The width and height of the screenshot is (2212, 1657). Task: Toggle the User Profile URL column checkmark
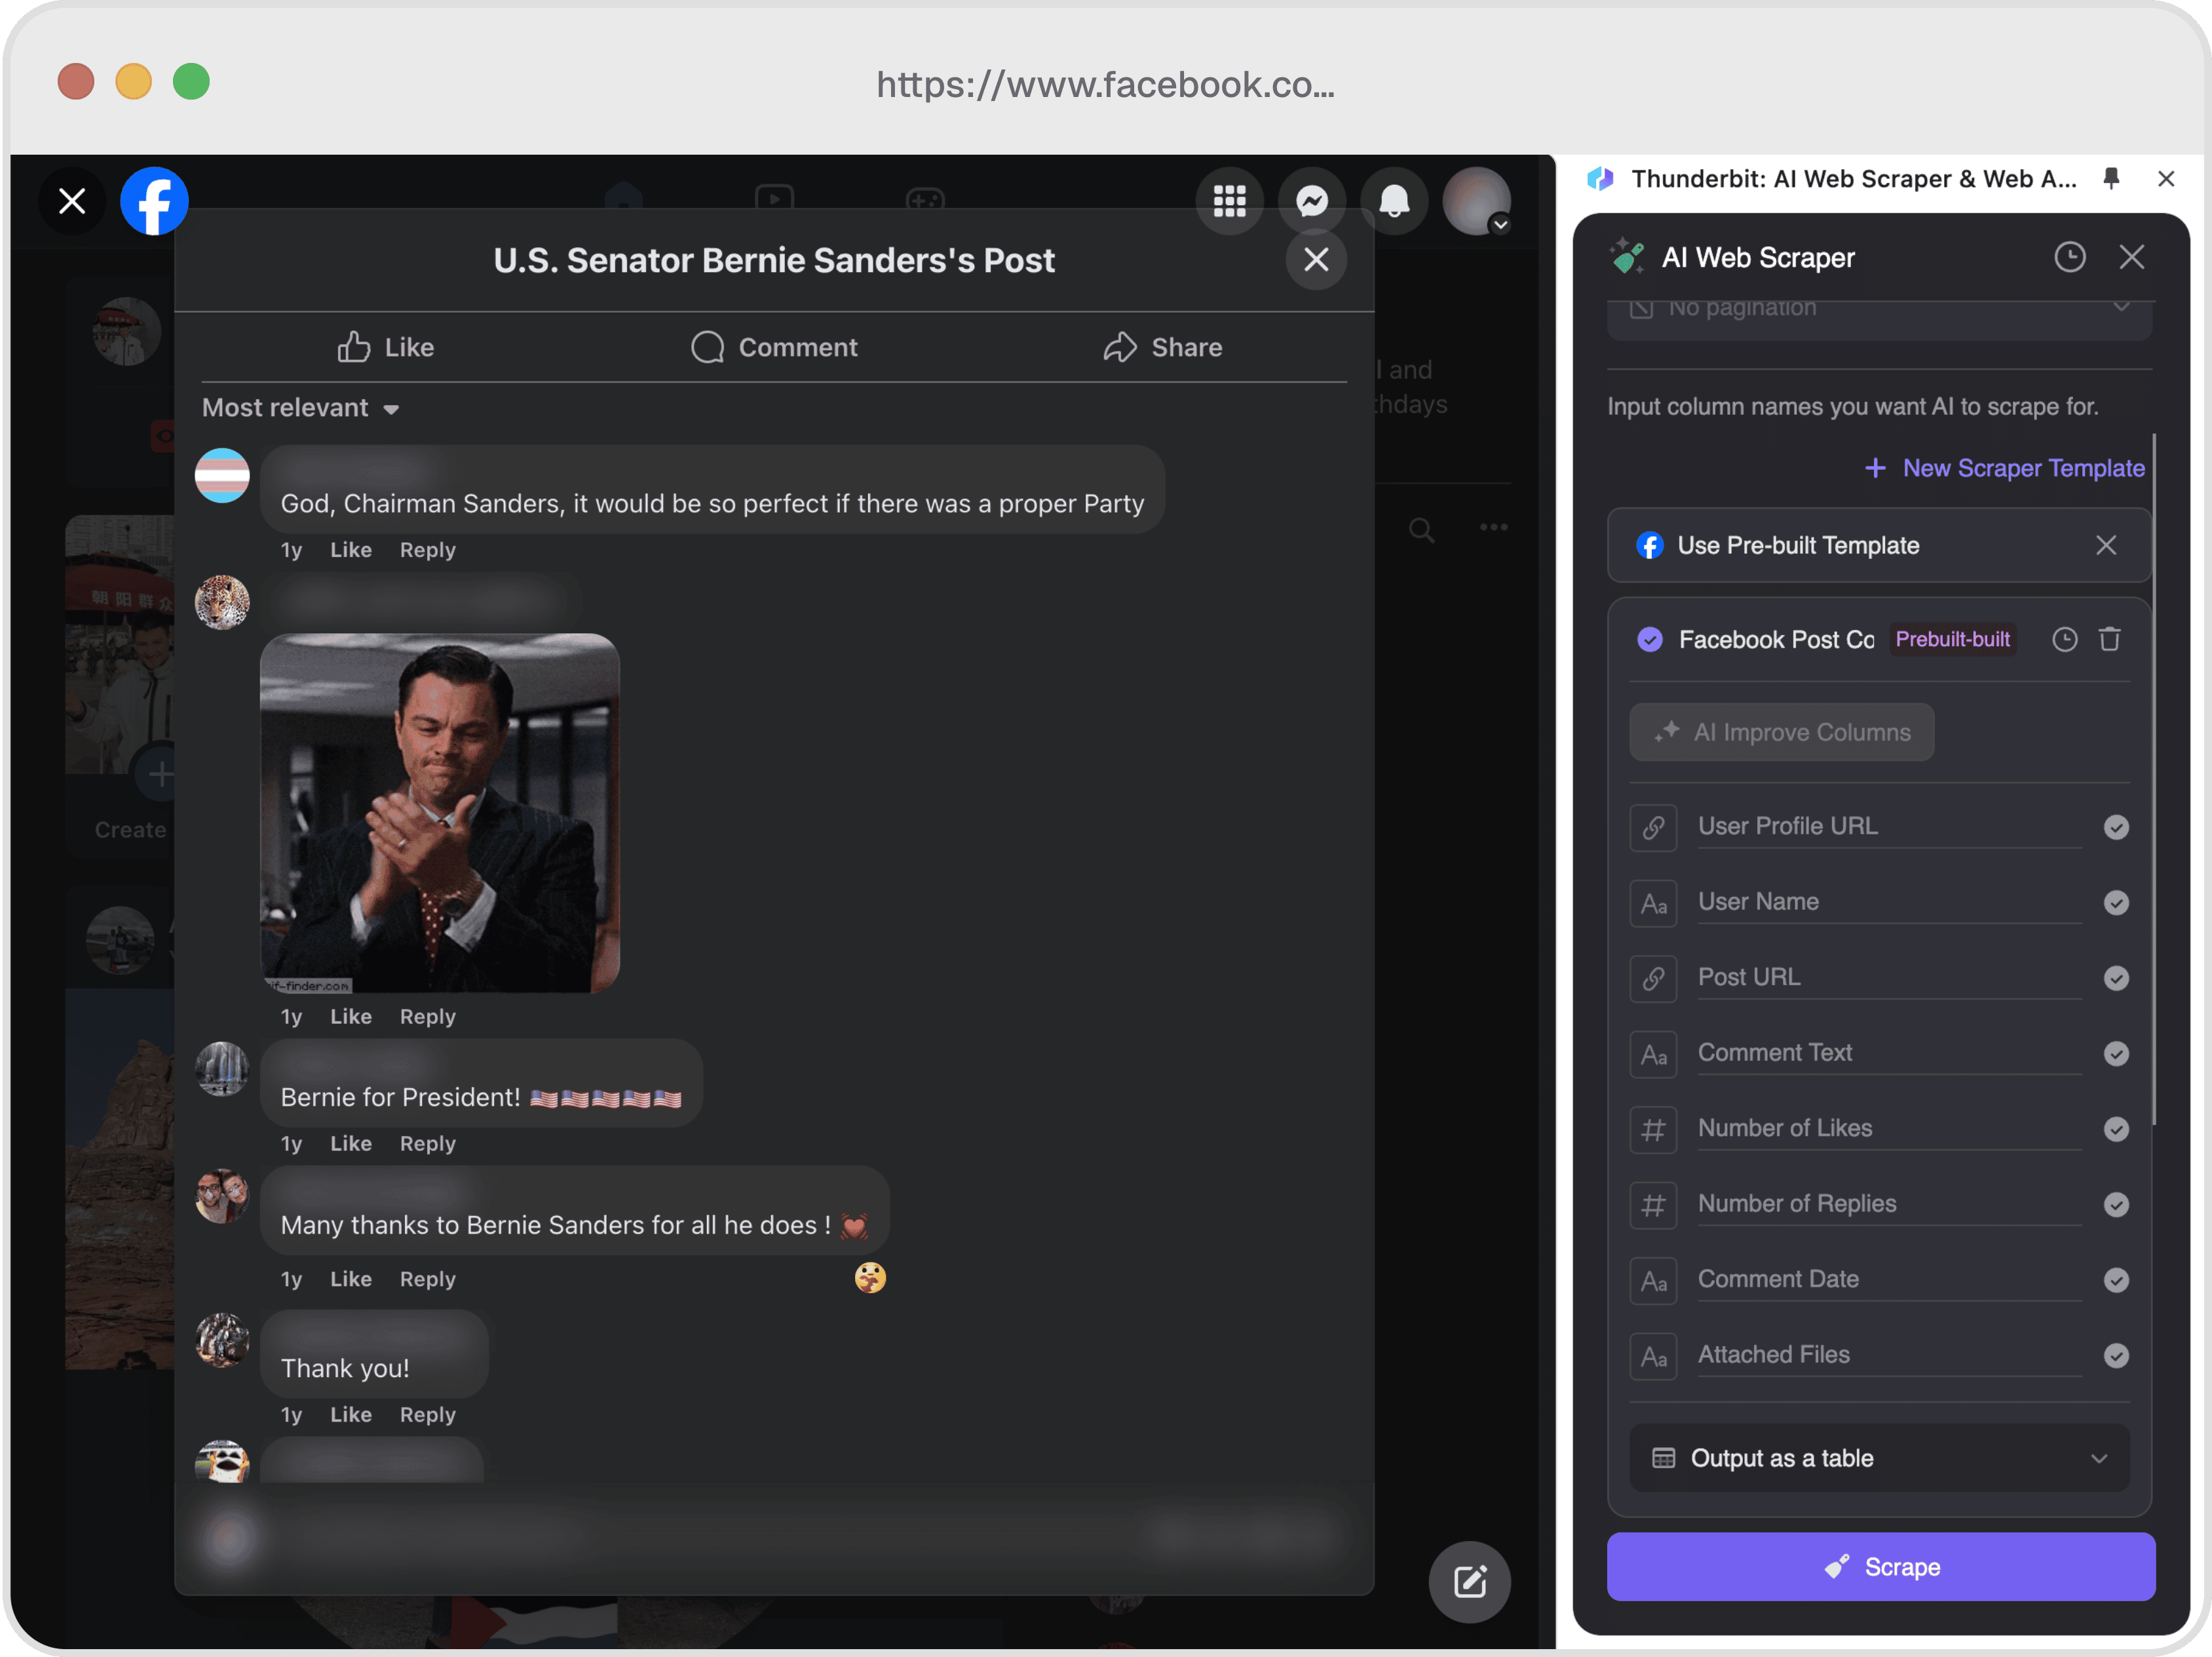click(x=2115, y=827)
